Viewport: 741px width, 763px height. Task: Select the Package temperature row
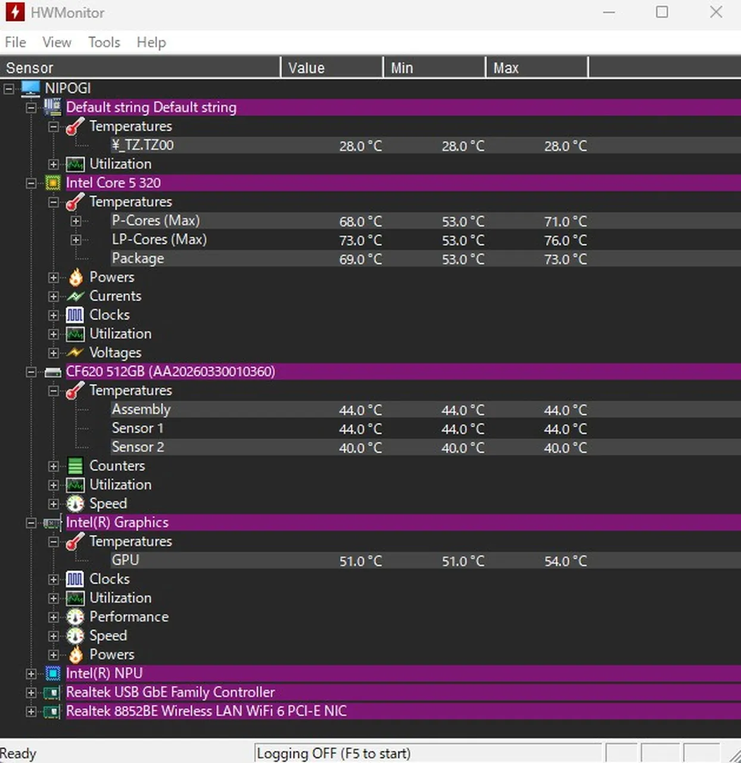pyautogui.click(x=426, y=259)
